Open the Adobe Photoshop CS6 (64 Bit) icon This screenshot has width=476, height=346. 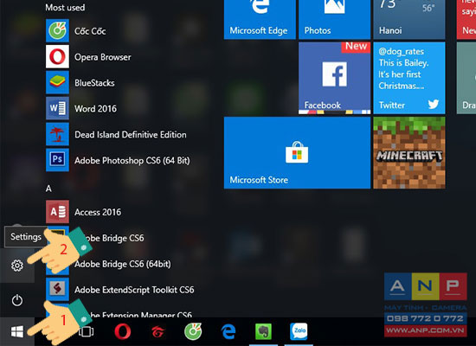(57, 160)
